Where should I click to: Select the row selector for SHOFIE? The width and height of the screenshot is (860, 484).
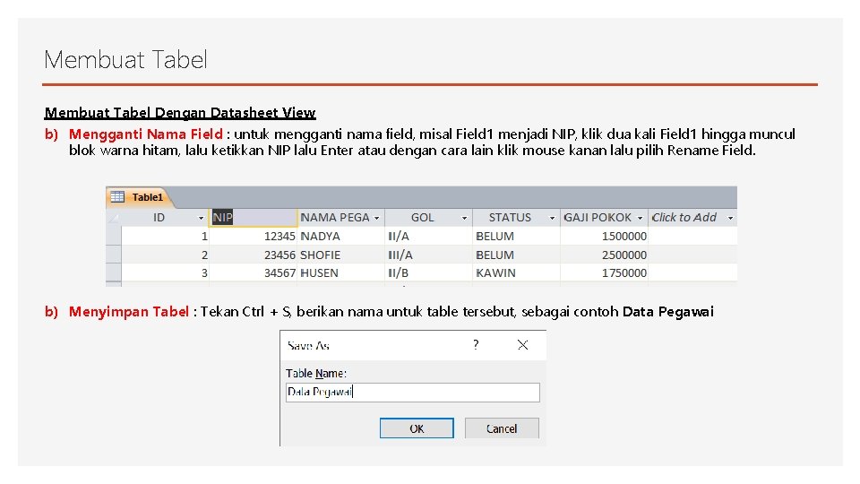pos(114,255)
